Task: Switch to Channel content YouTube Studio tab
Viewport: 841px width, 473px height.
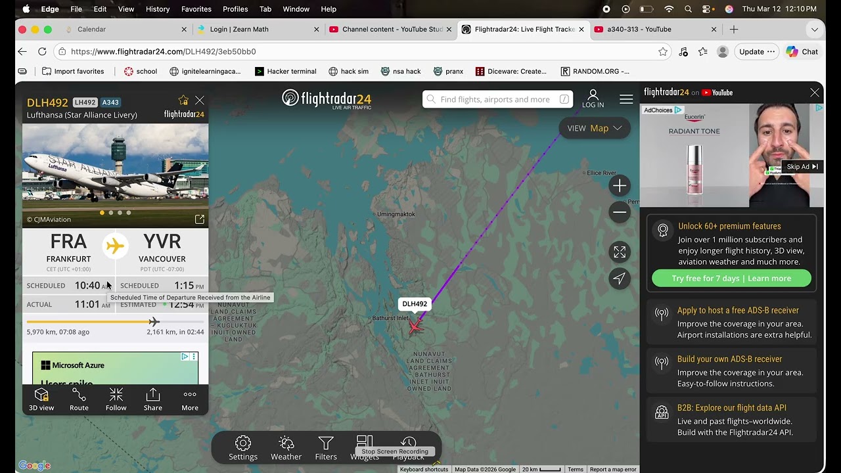Action: click(x=389, y=29)
